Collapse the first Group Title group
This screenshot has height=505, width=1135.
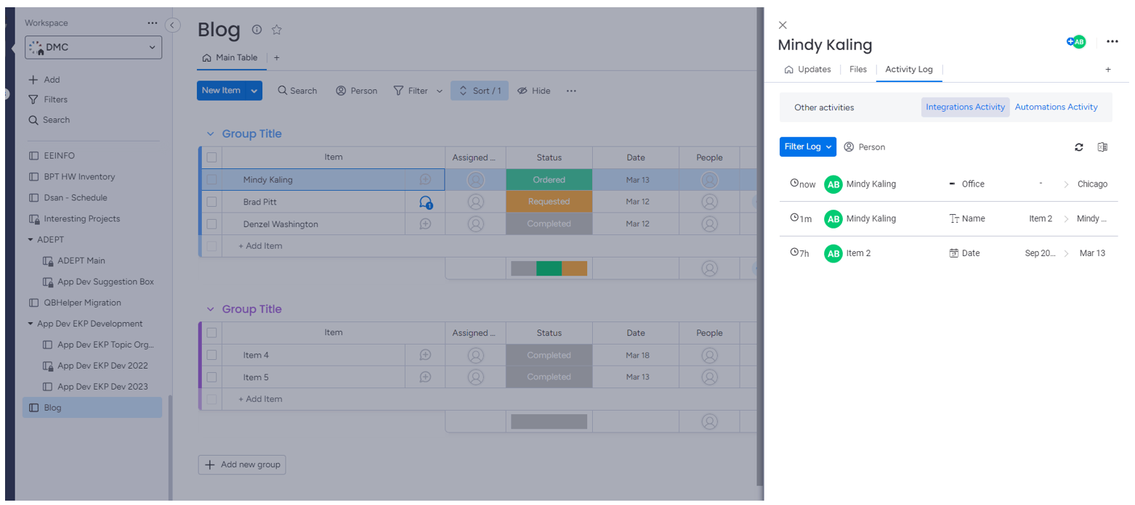(x=211, y=134)
